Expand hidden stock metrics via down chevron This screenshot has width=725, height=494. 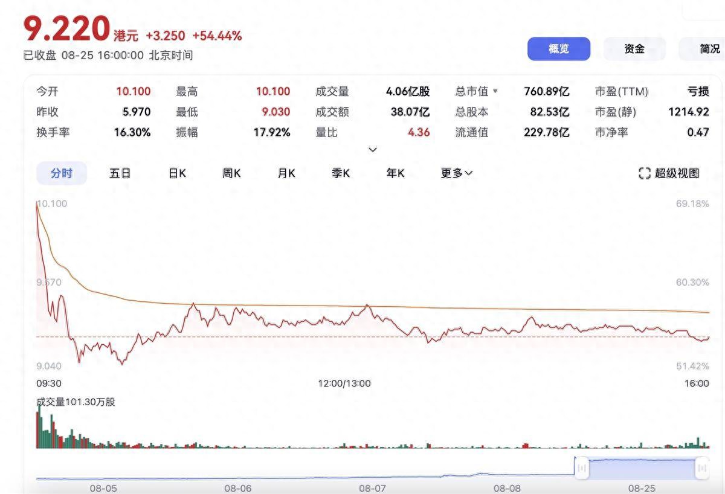coord(373,149)
